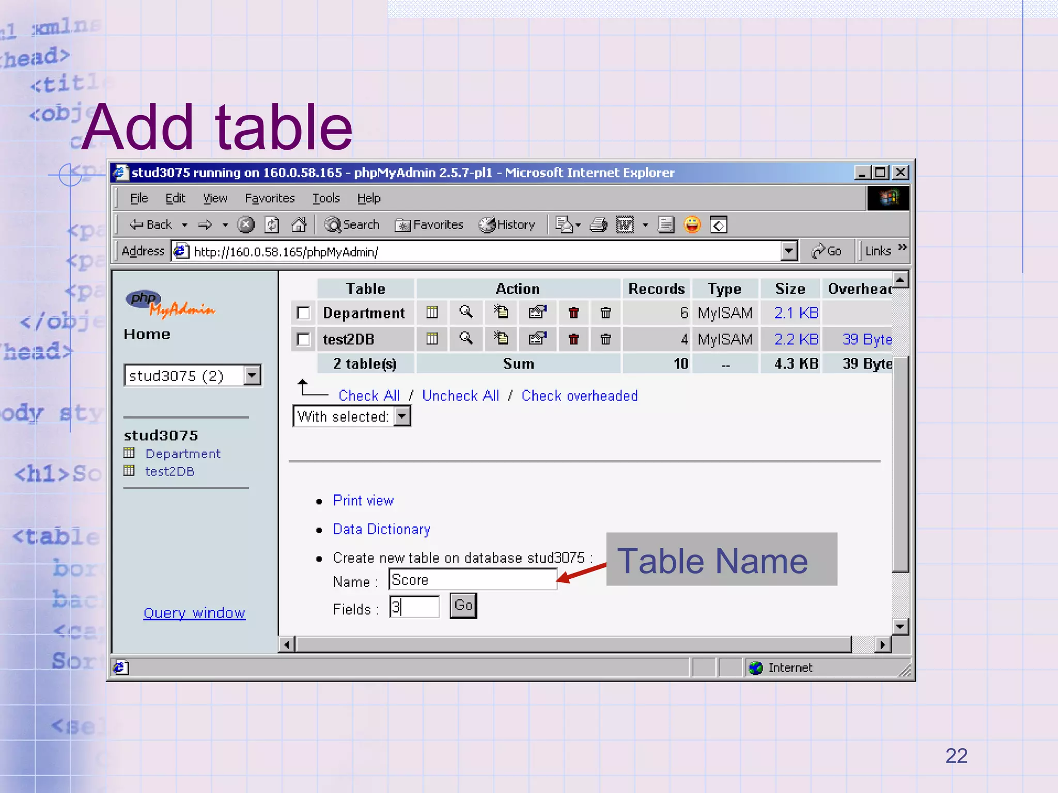Open the With selected dropdown

(352, 416)
